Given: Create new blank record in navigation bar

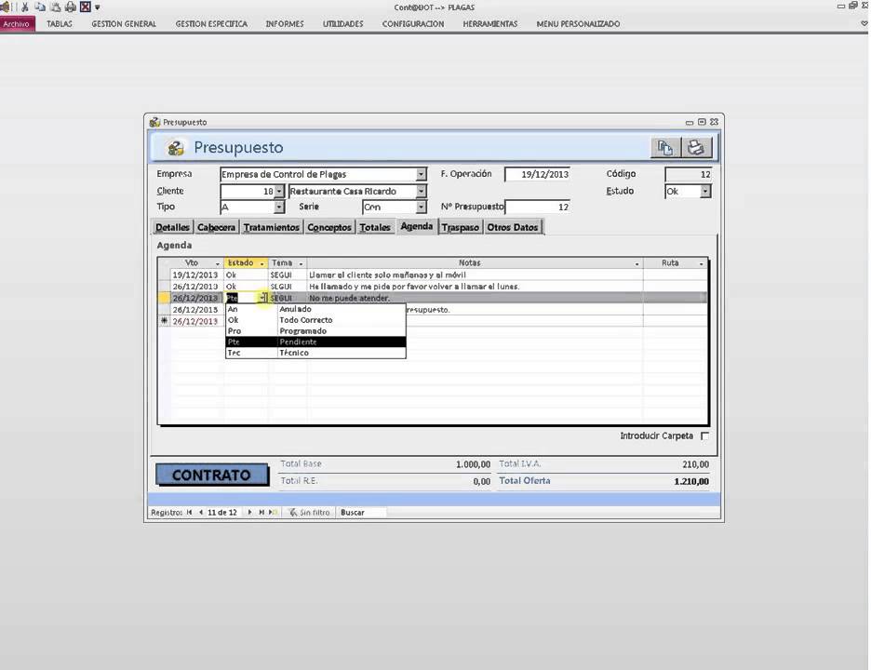Looking at the screenshot, I should point(273,512).
